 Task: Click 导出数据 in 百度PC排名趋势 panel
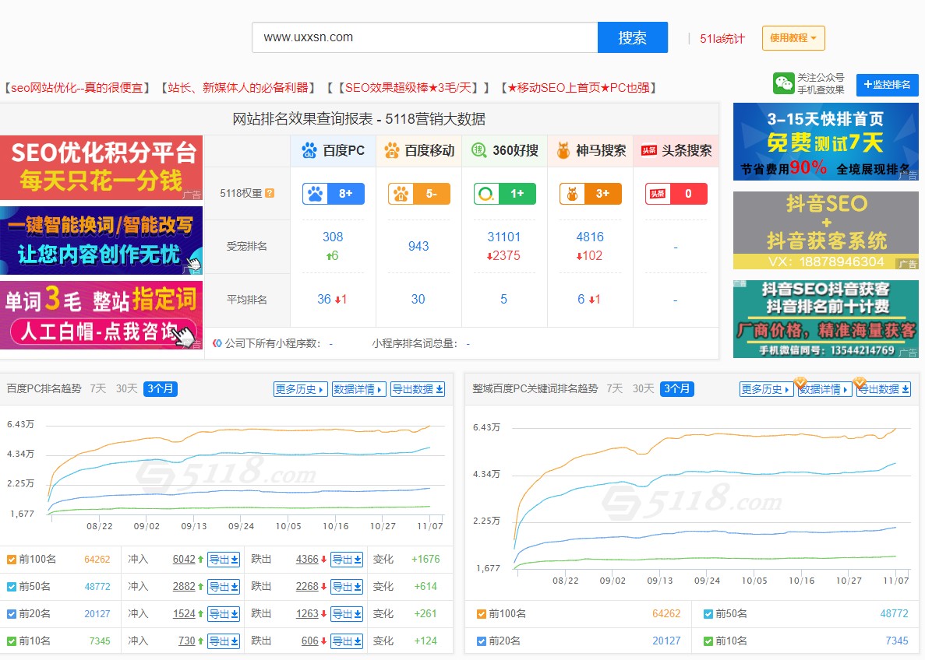pyautogui.click(x=418, y=389)
